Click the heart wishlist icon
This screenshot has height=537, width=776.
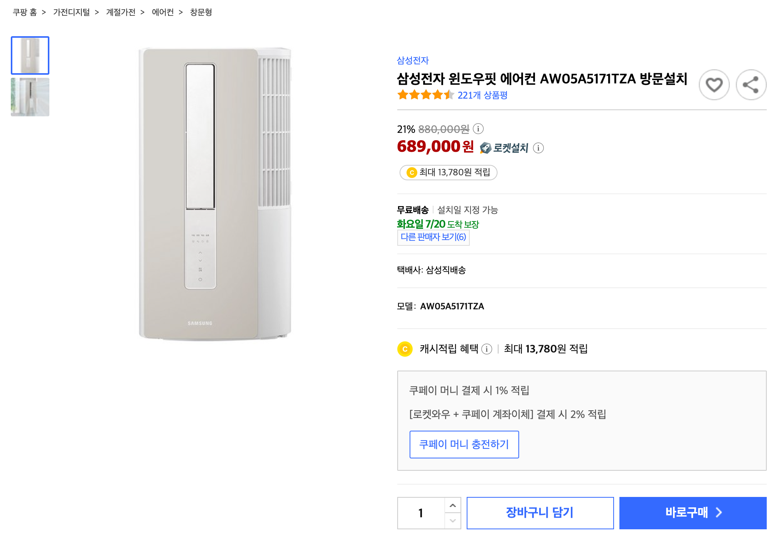[x=714, y=85]
